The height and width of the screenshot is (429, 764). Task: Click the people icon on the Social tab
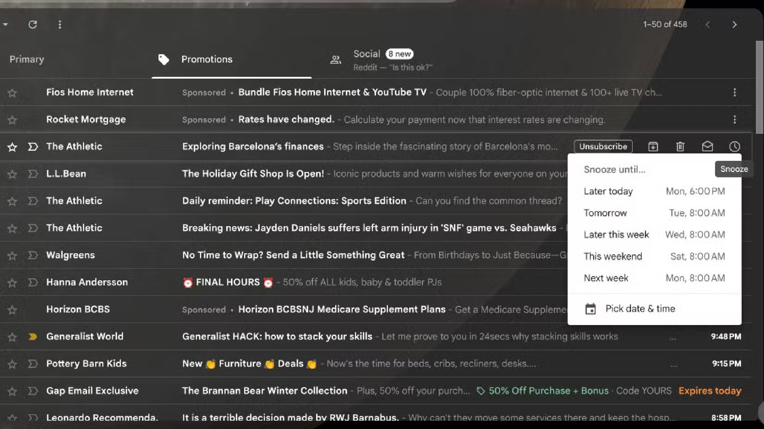pos(335,59)
